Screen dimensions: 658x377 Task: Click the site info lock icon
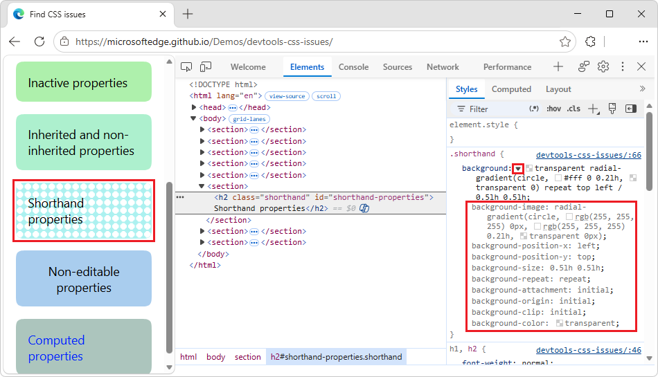(64, 42)
